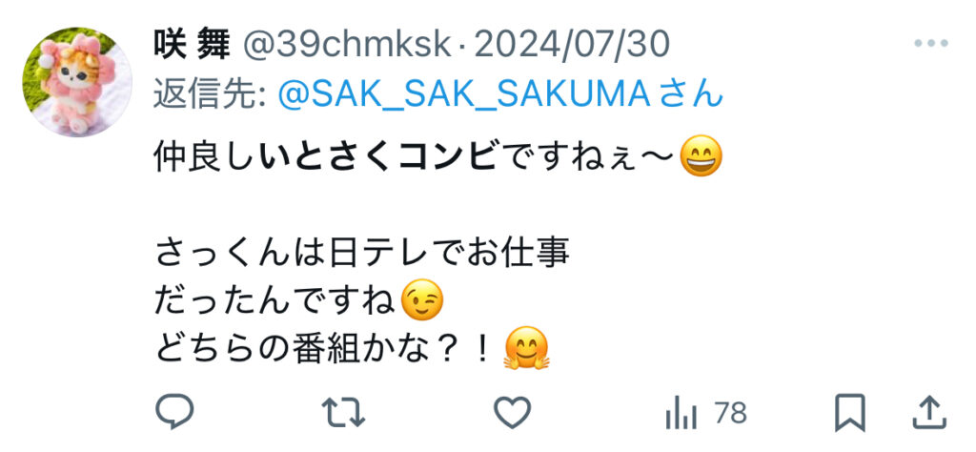Screen dimensions: 976x452
Task: Repost this tweet with the retweet arrows
Action: (x=343, y=413)
